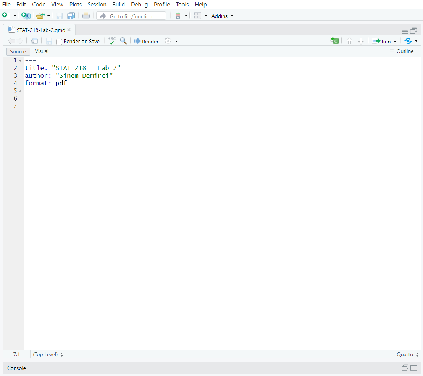Click the Go to file/function field
This screenshot has height=376, width=423.
point(131,16)
